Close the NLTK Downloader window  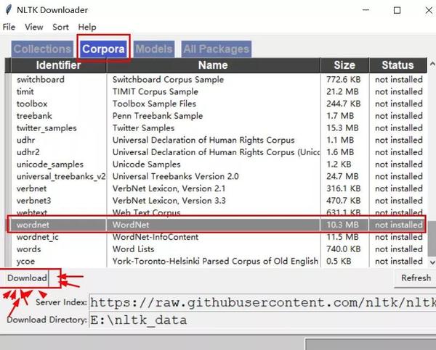coord(429,10)
